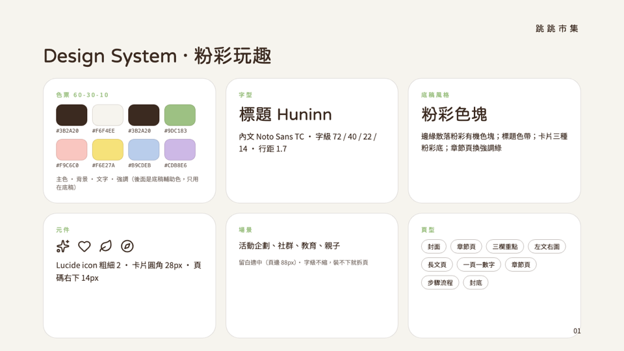Click the 頁型 card heading

pos(428,229)
